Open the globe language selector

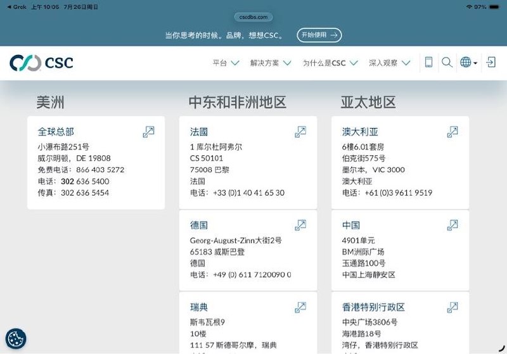pyautogui.click(x=468, y=62)
